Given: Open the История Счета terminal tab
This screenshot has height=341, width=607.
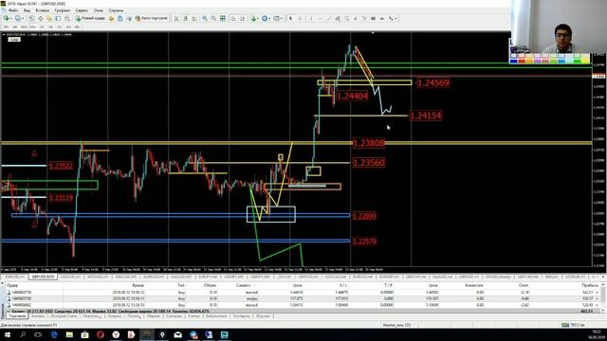Looking at the screenshot, I should 64,316.
